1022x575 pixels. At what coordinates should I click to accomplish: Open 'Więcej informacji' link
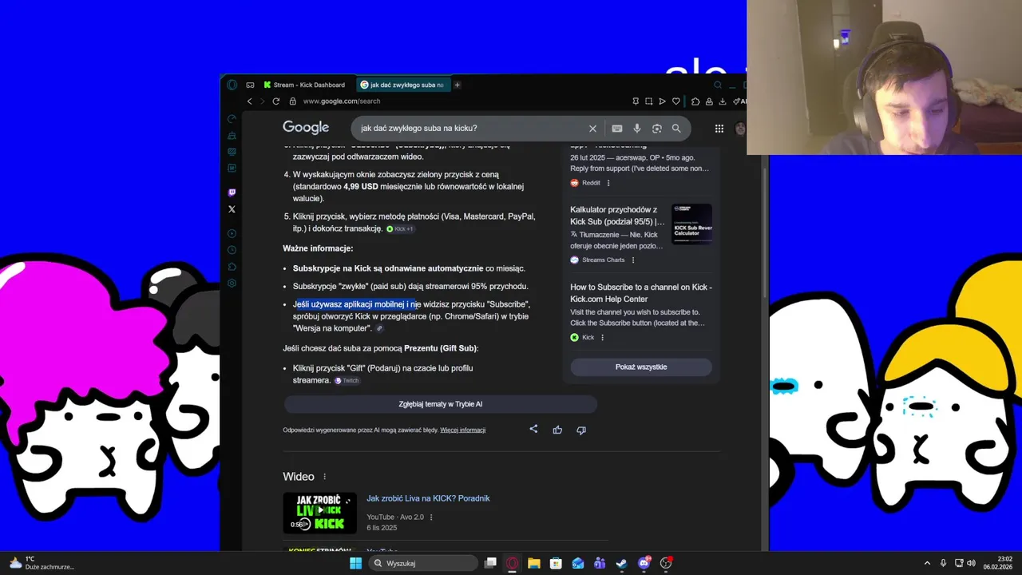point(463,430)
